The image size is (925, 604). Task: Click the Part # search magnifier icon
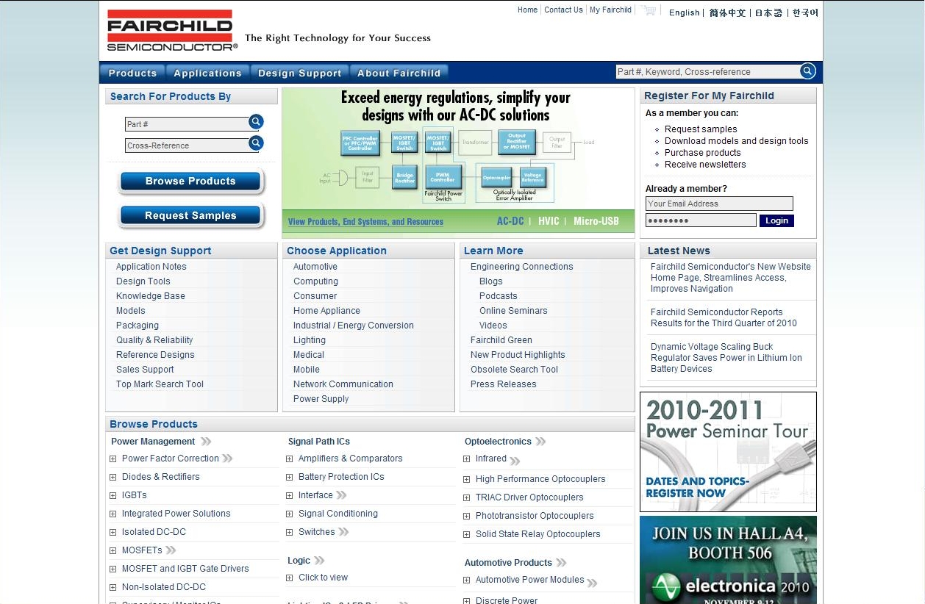click(x=255, y=122)
